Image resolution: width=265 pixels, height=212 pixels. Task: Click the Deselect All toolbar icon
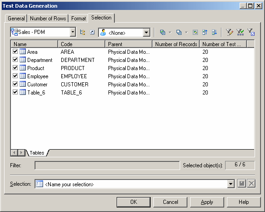tap(179, 32)
